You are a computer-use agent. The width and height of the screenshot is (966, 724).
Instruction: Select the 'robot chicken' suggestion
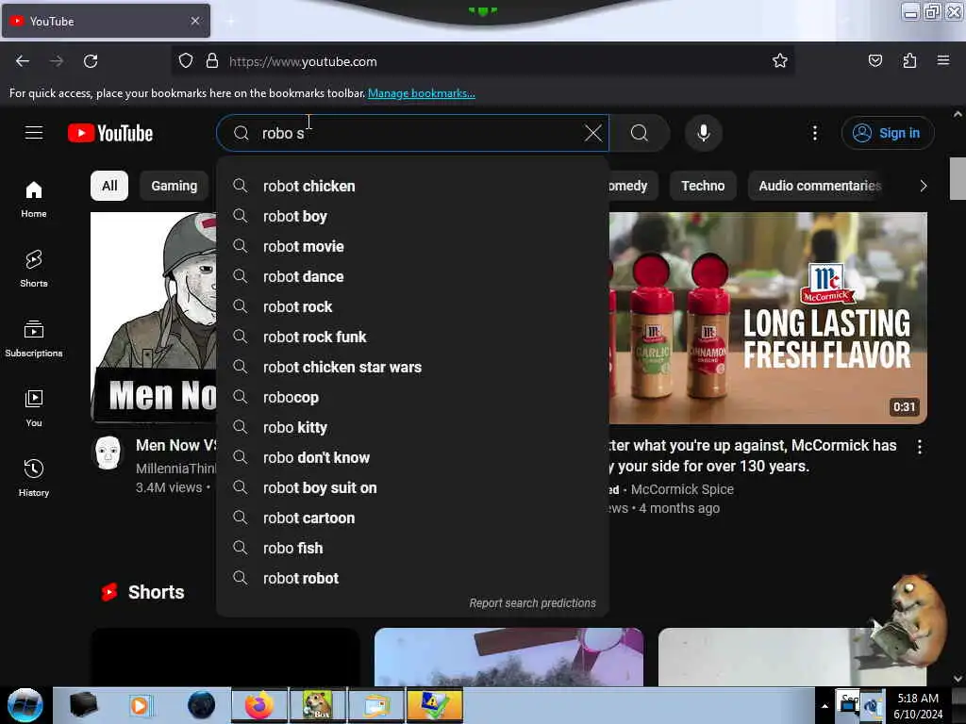click(413, 186)
